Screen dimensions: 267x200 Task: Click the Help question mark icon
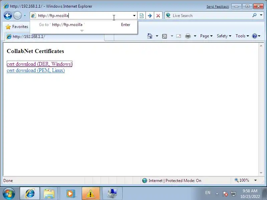255,36
